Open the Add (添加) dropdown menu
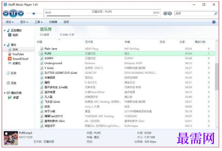 (x=10, y=22)
